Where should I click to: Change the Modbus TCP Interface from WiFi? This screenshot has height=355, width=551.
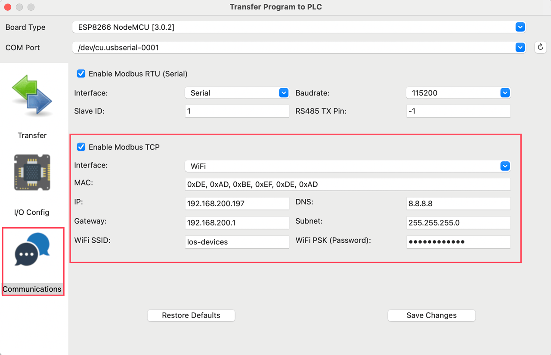tap(505, 166)
